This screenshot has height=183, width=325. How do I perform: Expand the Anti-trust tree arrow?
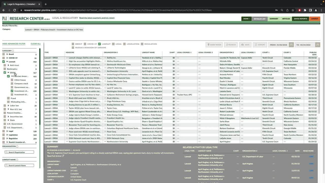pos(8,65)
